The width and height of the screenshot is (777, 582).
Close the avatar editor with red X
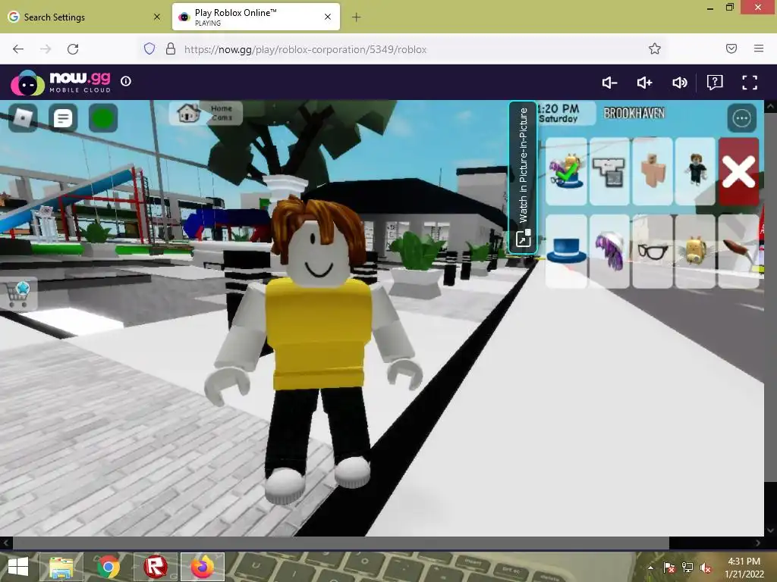[738, 171]
